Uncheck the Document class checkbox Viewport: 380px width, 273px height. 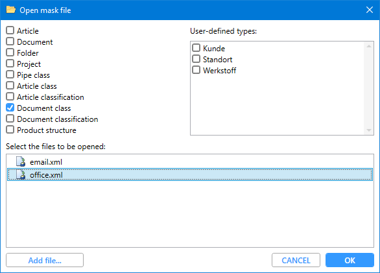[x=10, y=108]
